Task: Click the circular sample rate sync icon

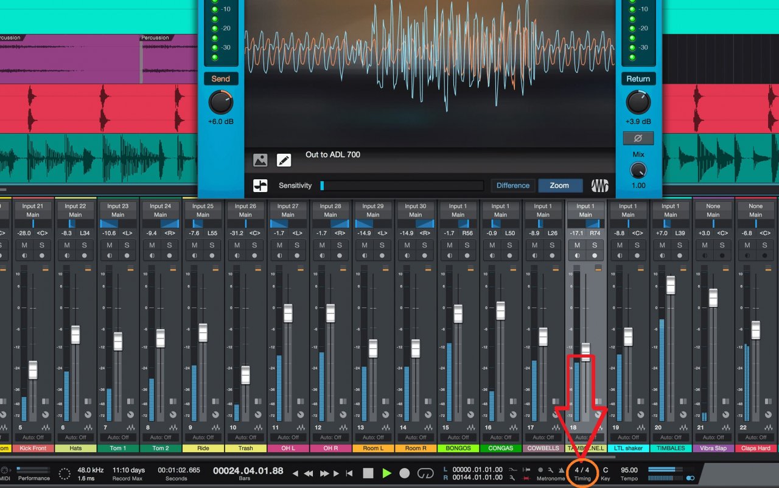Action: pos(66,473)
